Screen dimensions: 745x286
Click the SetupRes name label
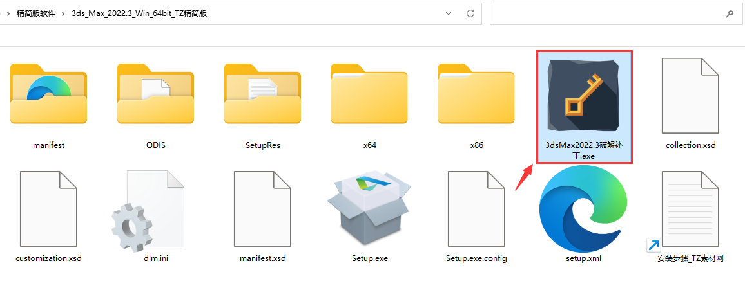coord(262,145)
